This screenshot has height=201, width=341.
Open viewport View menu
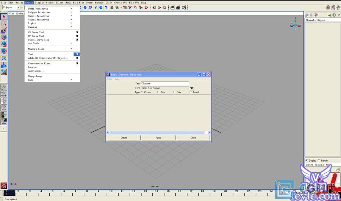12,14
